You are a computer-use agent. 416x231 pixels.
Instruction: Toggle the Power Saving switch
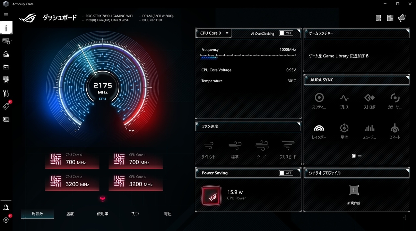tap(286, 173)
